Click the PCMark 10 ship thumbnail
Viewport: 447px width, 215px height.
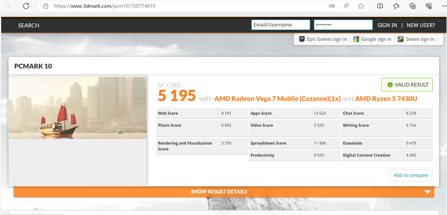point(78,108)
